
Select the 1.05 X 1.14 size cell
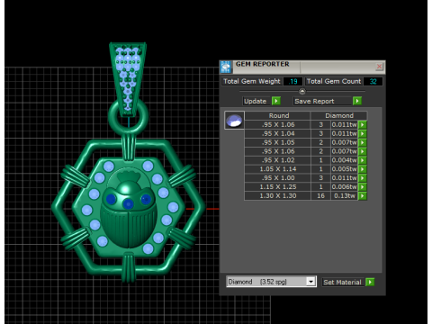(x=278, y=169)
